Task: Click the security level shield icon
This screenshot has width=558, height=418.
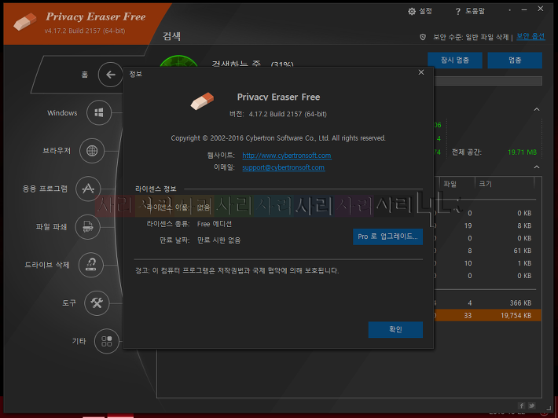Action: coord(423,37)
